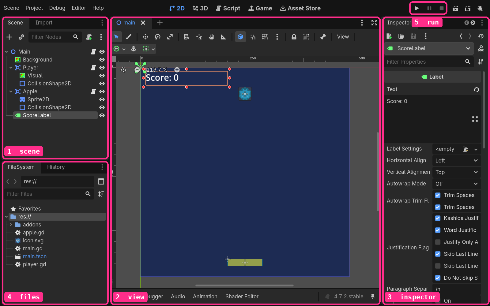Hide the Main node
The width and height of the screenshot is (490, 306).
[x=102, y=52]
